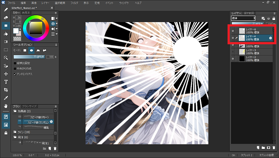Activate the Move tool
The image size is (279, 158).
(x=6, y=74)
